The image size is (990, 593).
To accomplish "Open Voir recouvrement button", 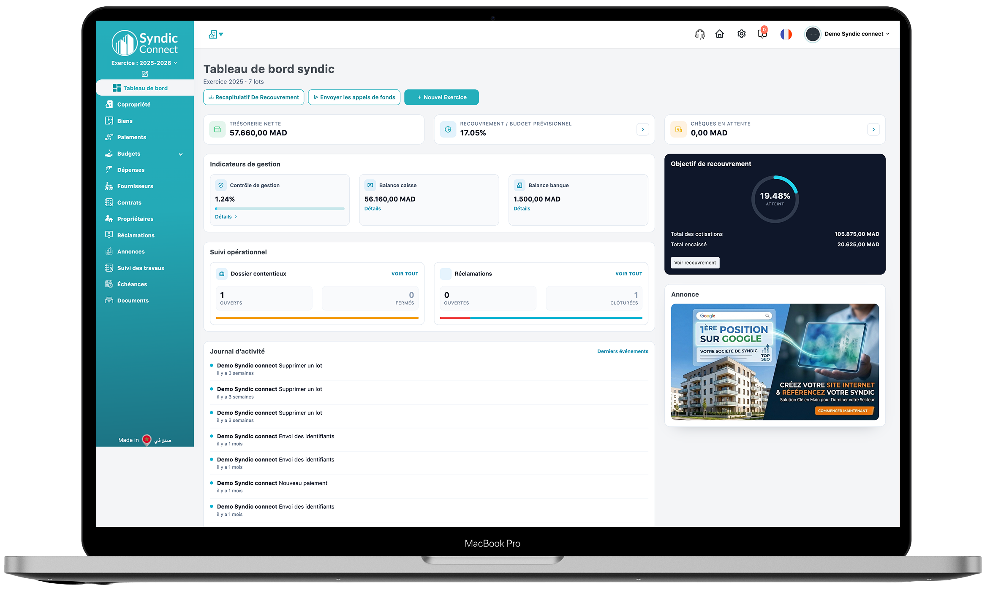I will pyautogui.click(x=695, y=263).
